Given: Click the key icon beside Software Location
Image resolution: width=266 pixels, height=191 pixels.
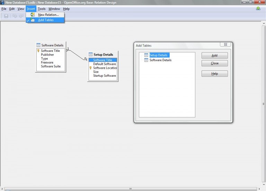Looking at the screenshot, I should coord(91,68).
